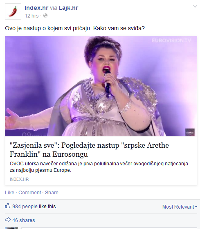Click the INDEX.HR source label
The image size is (200, 229).
click(19, 179)
